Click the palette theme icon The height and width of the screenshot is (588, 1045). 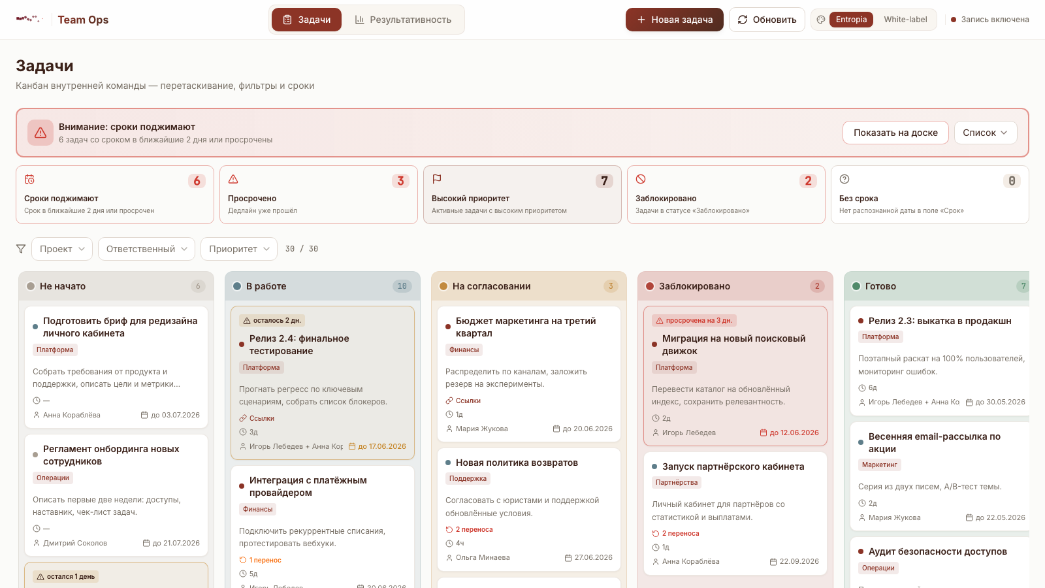click(821, 20)
